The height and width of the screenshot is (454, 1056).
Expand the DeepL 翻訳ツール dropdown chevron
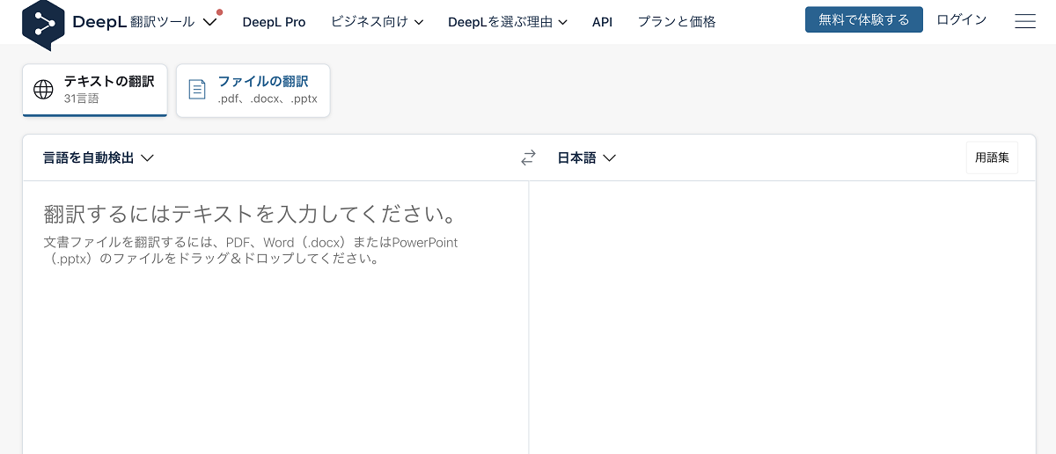(209, 22)
